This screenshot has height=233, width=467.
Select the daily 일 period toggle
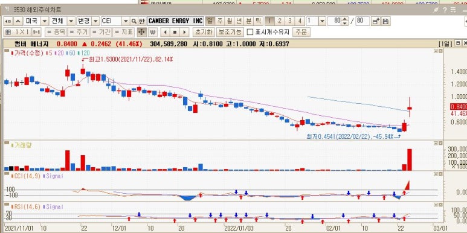(210, 21)
